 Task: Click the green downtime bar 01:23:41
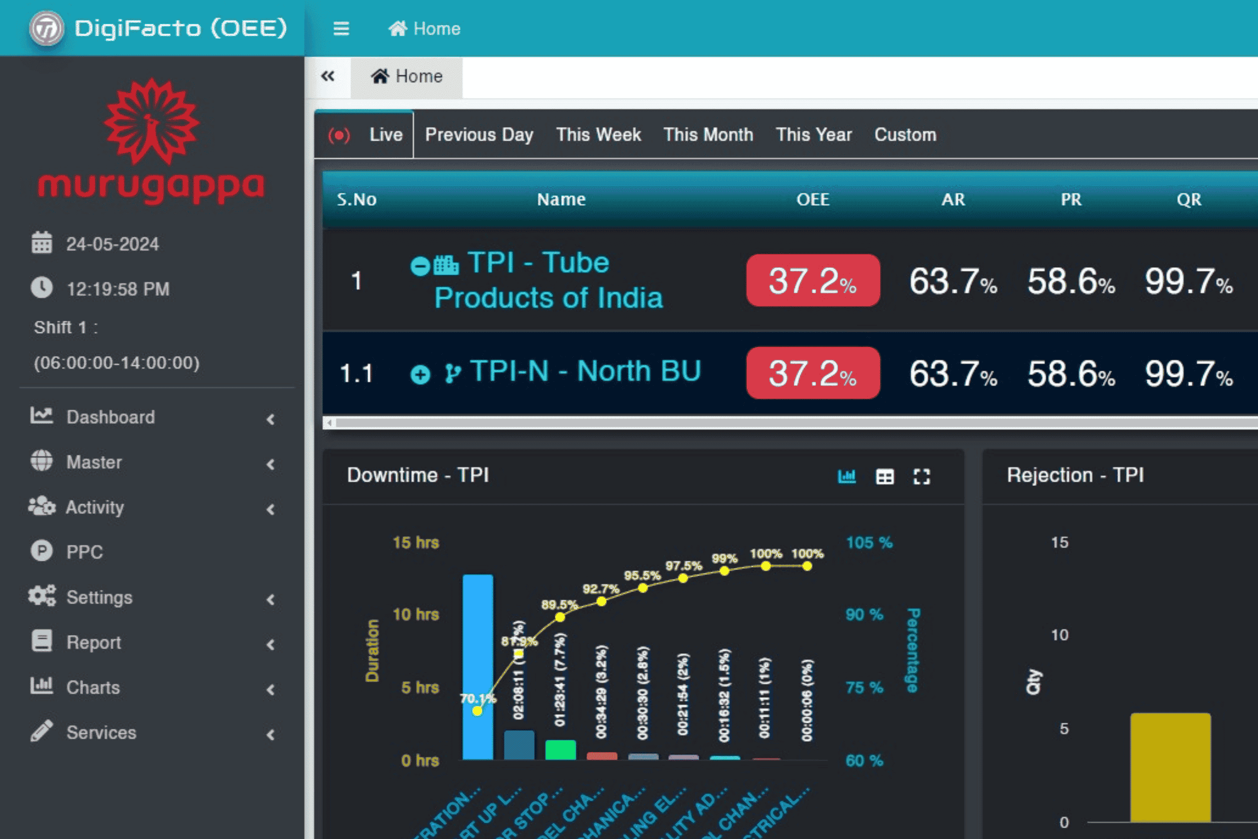pyautogui.click(x=560, y=750)
